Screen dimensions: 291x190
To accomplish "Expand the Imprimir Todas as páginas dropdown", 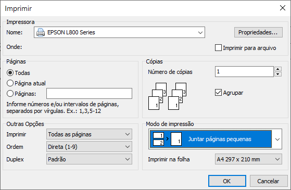I will tap(89, 134).
